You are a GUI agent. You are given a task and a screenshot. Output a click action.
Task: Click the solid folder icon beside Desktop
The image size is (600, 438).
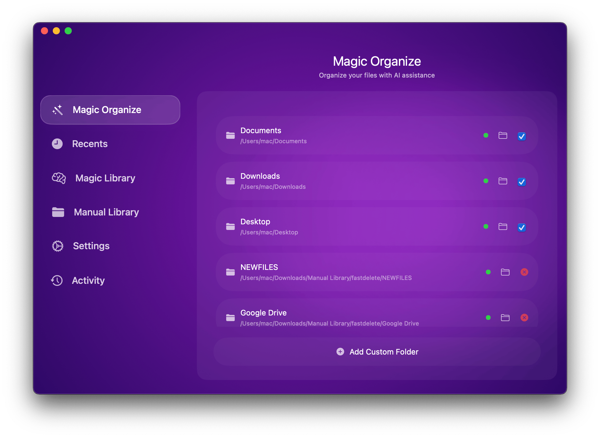[230, 227]
